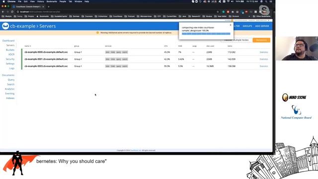Image resolution: width=318 pixels, height=179 pixels.
Task: Click the Wi-Fi status icon
Action: [x=228, y=1]
